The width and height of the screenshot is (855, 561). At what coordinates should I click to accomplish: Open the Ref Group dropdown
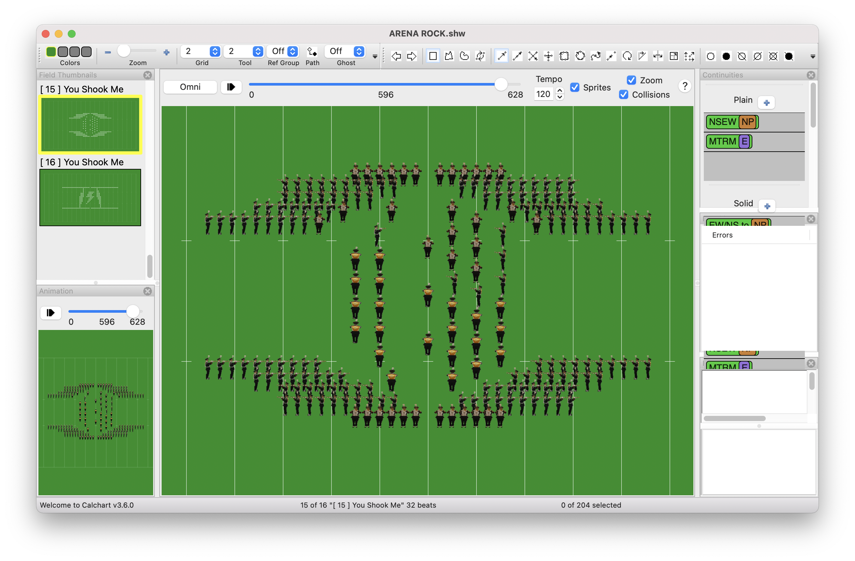coord(283,51)
